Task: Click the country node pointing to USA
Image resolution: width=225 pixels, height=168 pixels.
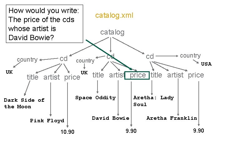Action: 190,56
